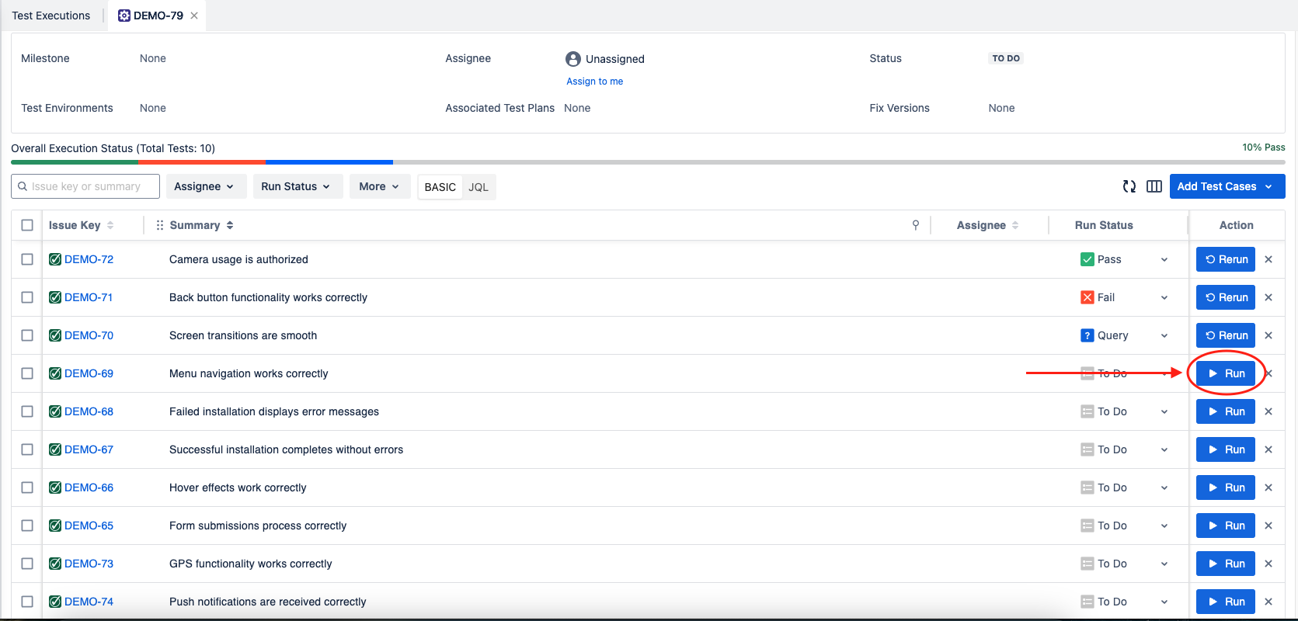Open run status dropdown for DEMO-72
This screenshot has width=1298, height=621.
tap(1164, 259)
